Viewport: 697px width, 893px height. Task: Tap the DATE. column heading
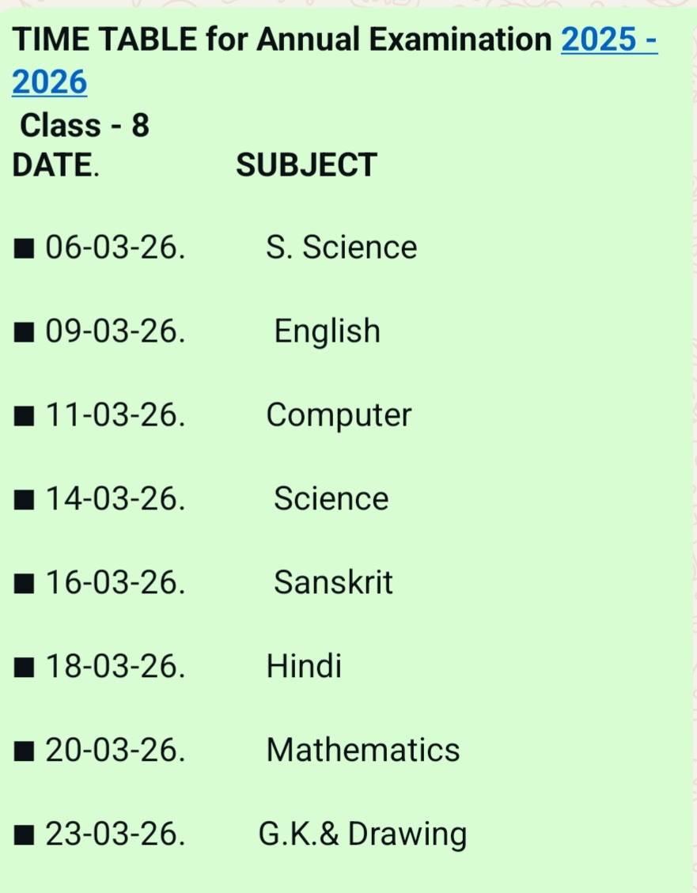pyautogui.click(x=55, y=165)
